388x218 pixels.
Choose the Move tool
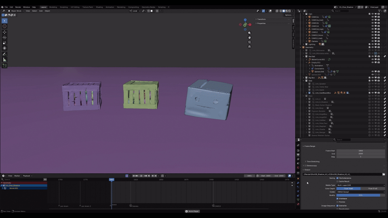[4, 32]
